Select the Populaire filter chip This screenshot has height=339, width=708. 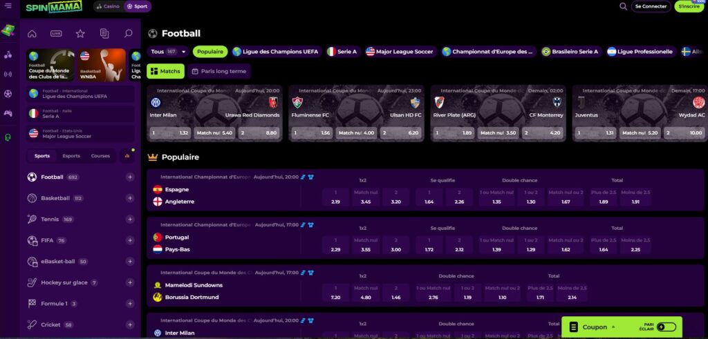pyautogui.click(x=210, y=52)
